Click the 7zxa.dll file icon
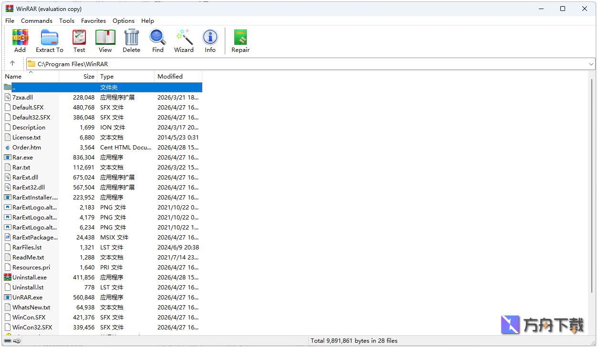The width and height of the screenshot is (598, 348). pyautogui.click(x=8, y=97)
